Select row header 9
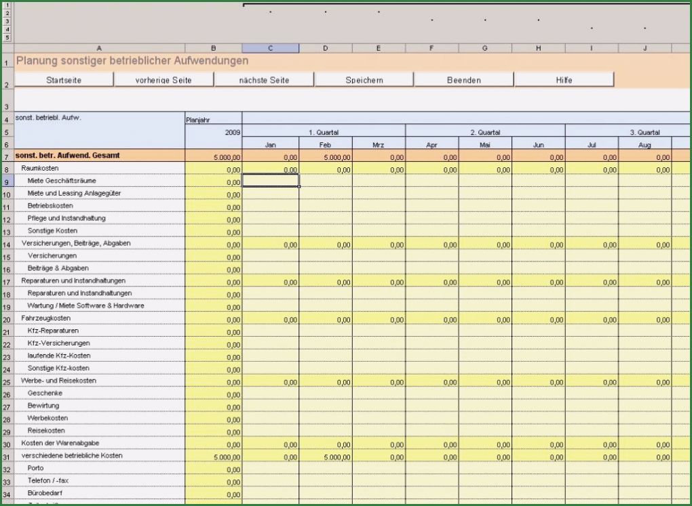Viewport: 692px width, 506px height. 7,180
